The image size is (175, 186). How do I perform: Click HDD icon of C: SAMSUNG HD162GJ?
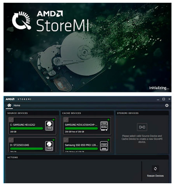click(x=49, y=126)
